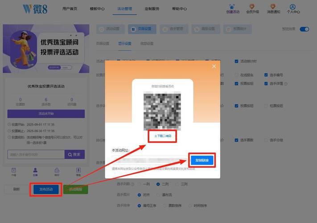Open 模板中心 menu
The height and width of the screenshot is (223, 317).
pyautogui.click(x=97, y=8)
